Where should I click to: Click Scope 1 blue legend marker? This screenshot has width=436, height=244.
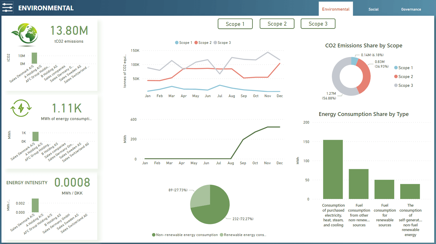[177, 43]
